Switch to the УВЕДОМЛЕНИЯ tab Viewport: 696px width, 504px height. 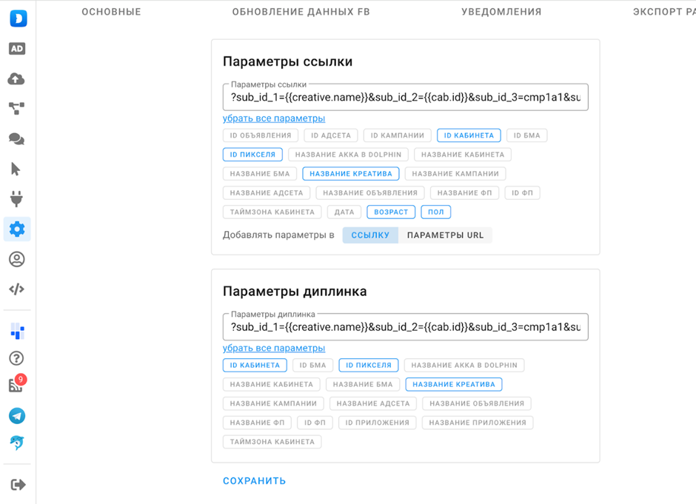pyautogui.click(x=501, y=12)
